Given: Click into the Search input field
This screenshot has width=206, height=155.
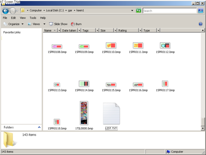Looking at the screenshot, I should [169, 11].
